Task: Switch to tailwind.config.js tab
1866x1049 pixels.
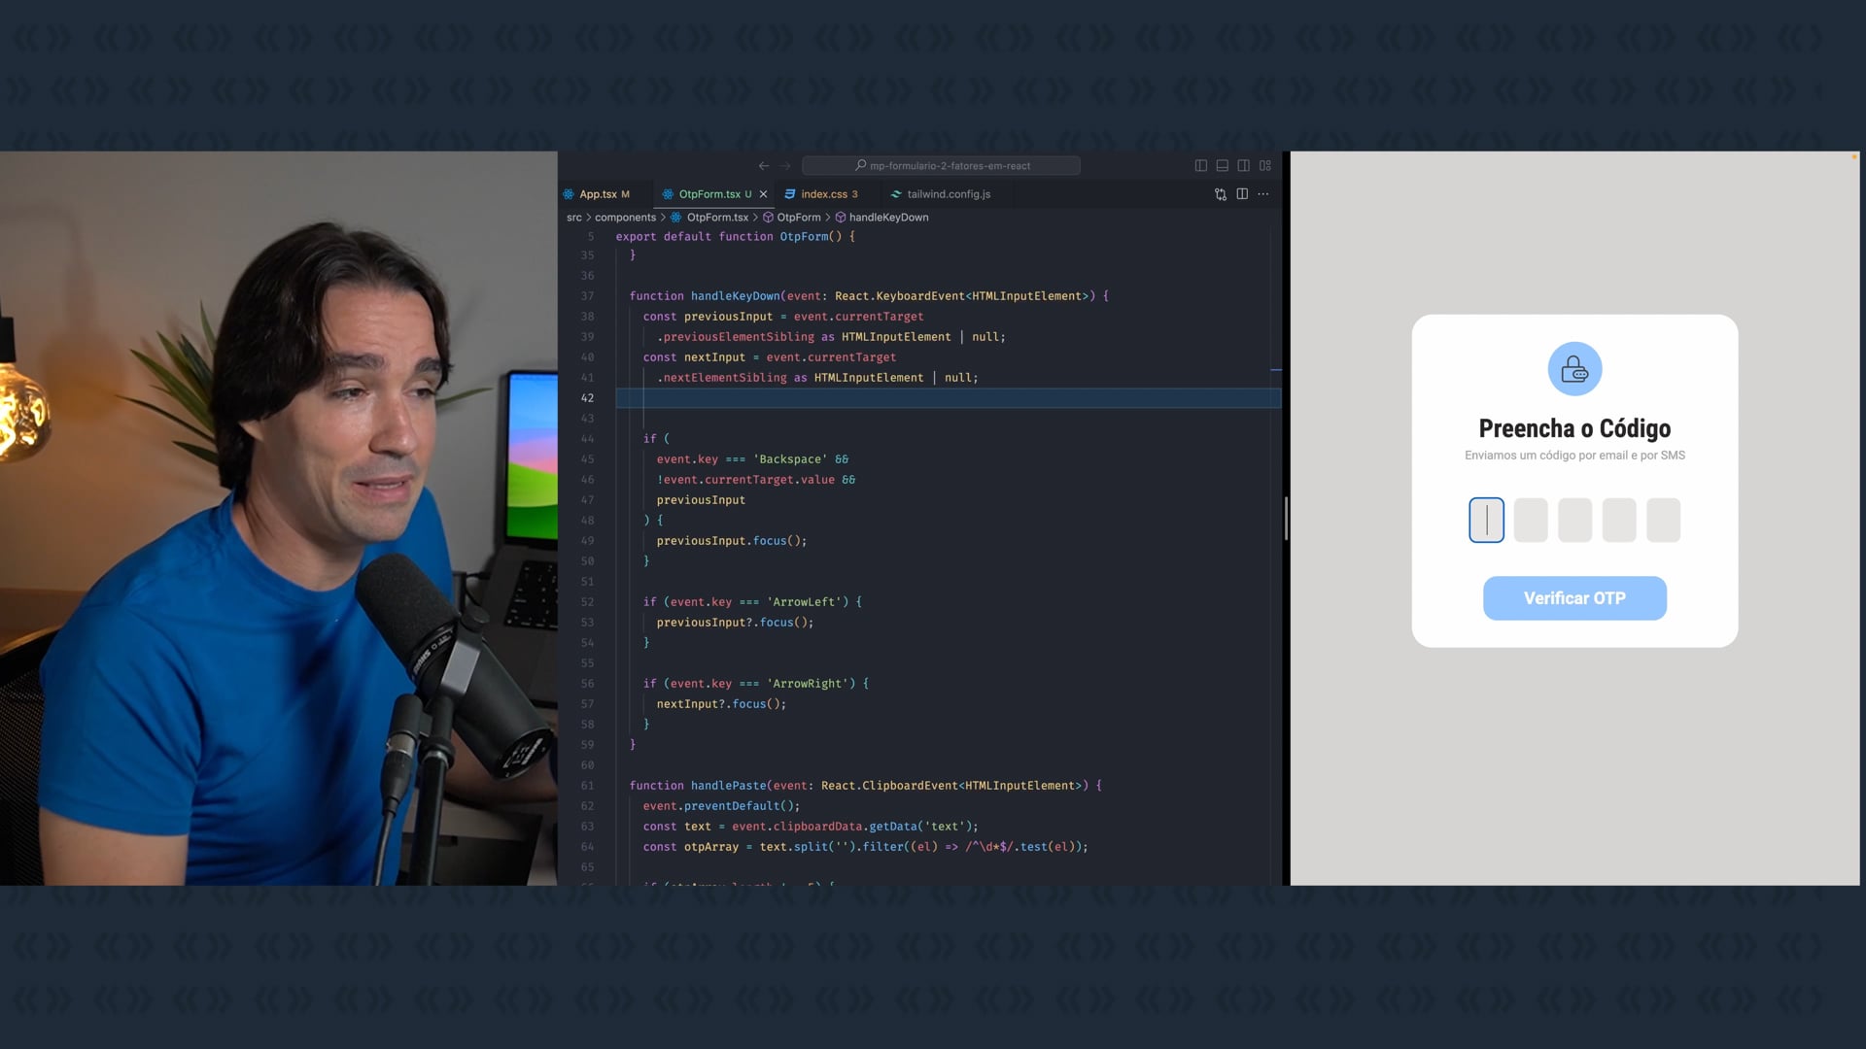Action: [948, 194]
